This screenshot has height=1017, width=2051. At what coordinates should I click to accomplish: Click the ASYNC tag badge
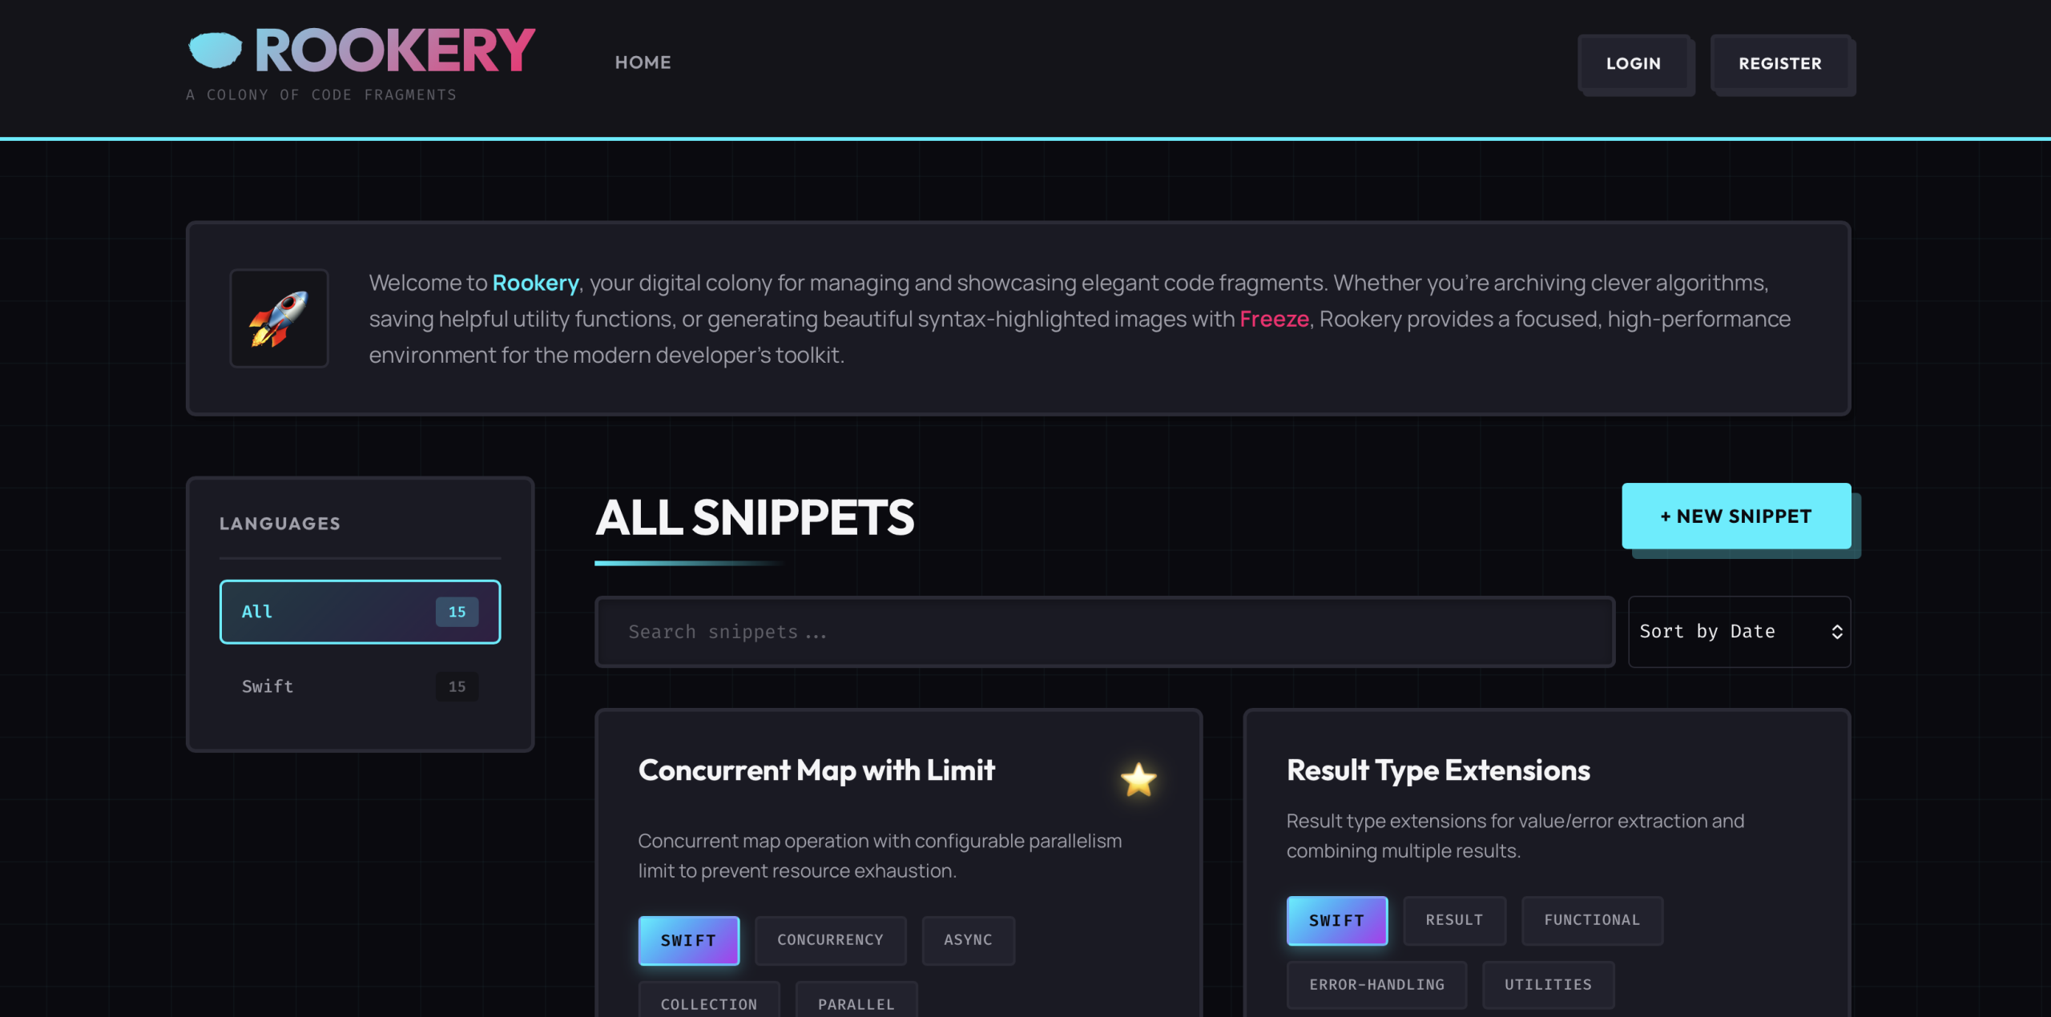(968, 940)
